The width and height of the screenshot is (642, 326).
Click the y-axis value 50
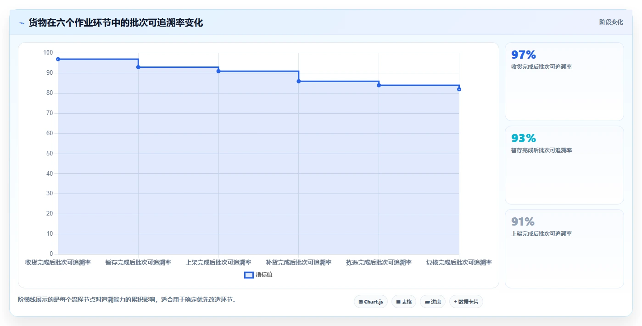point(50,154)
